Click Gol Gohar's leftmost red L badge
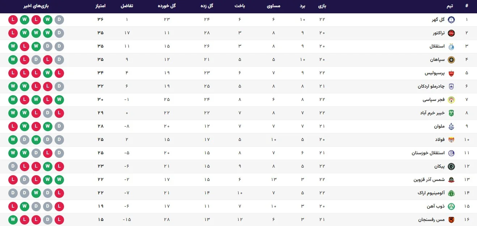Viewport: 477px width, 226px height. [x=13, y=20]
